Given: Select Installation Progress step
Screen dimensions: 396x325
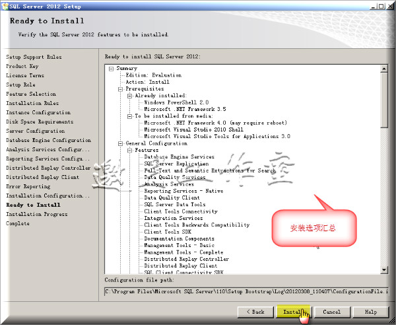Looking at the screenshot, I should click(37, 214).
